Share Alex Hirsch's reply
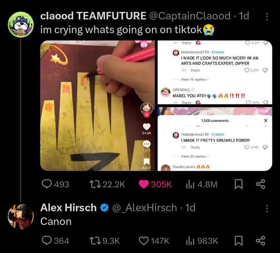Viewport: 280px width, 253px height. pos(261,240)
